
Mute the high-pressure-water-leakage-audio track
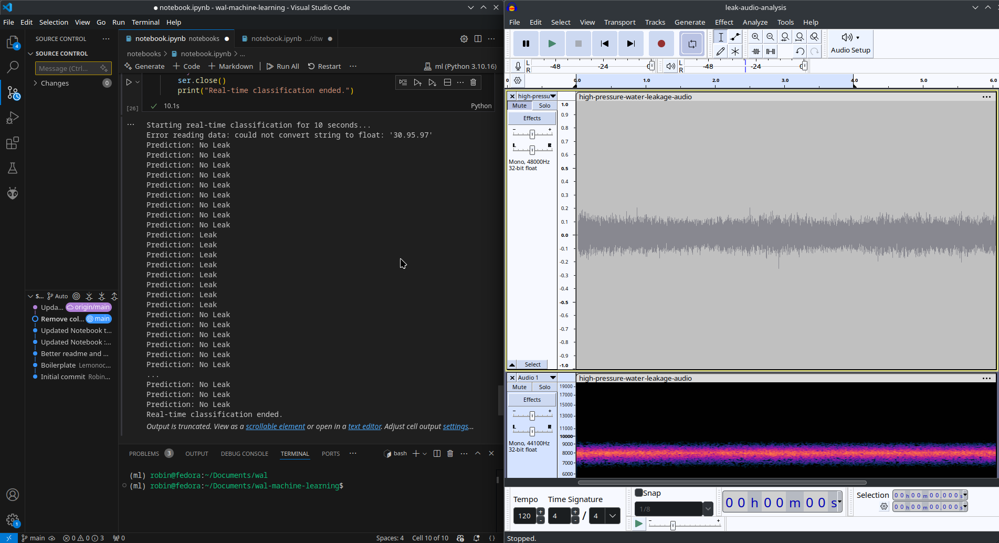519,105
